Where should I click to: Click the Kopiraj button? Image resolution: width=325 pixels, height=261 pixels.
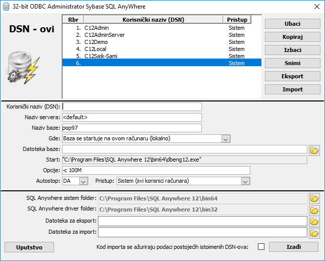[292, 37]
